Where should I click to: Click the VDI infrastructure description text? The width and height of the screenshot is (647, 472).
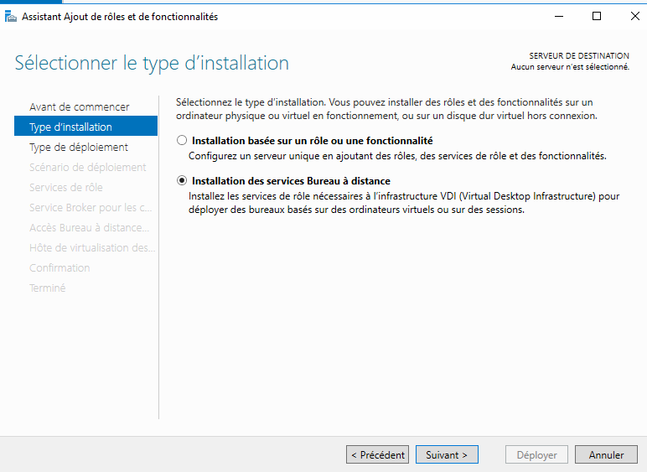coord(404,203)
